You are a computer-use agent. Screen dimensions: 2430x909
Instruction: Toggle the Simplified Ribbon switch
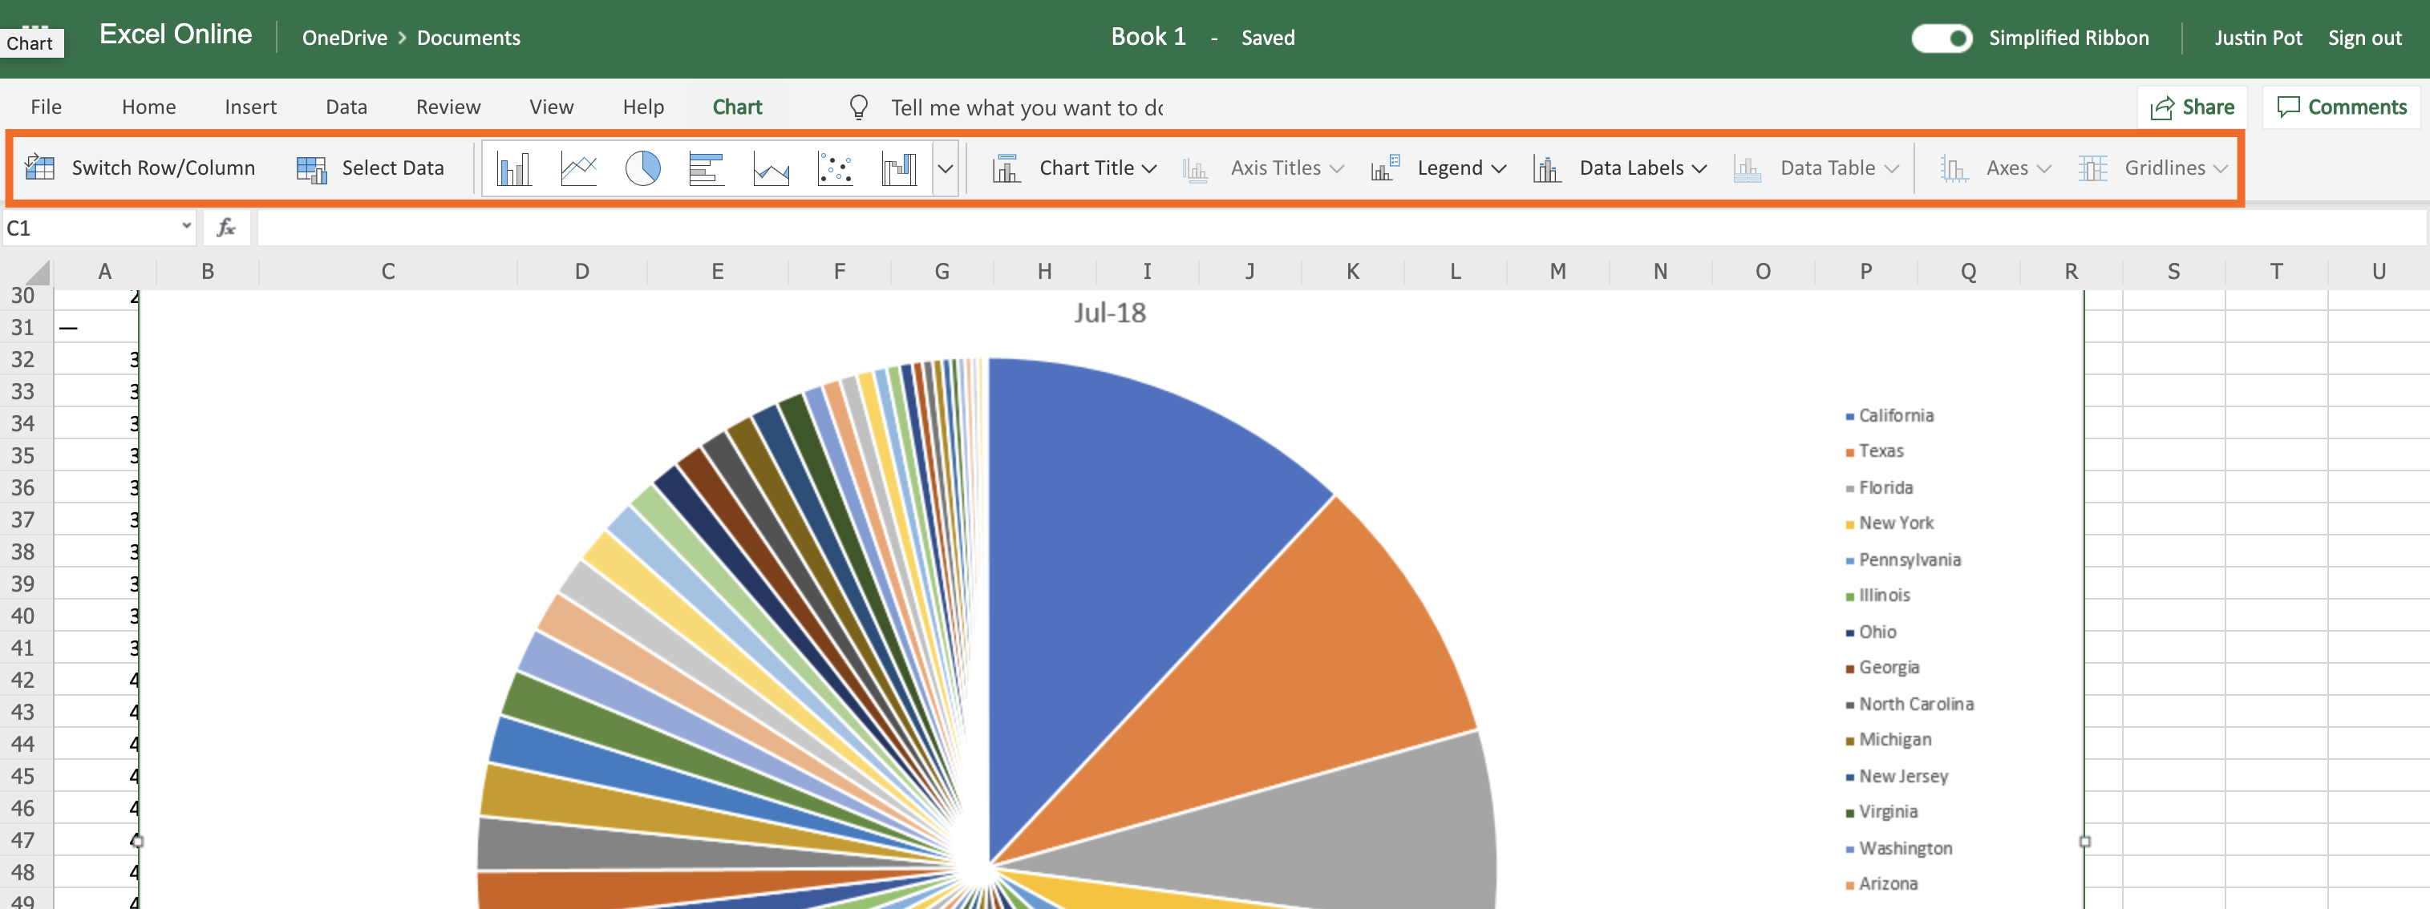pos(1942,38)
